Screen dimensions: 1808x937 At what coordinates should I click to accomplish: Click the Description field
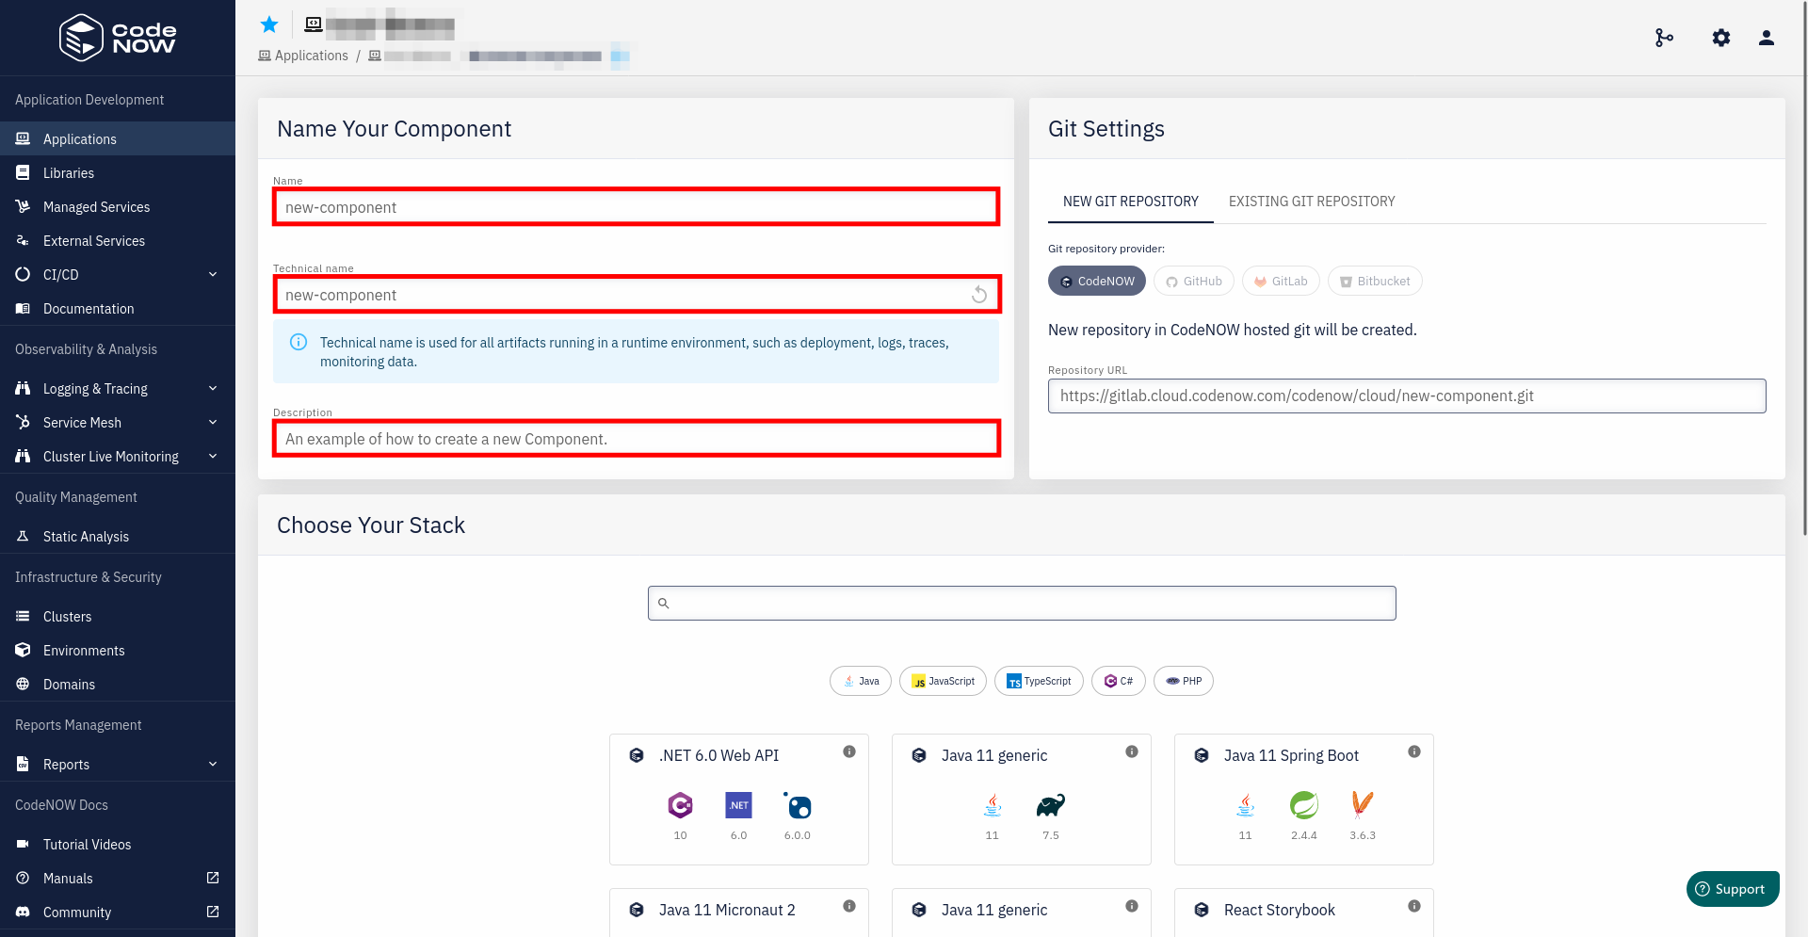pyautogui.click(x=636, y=439)
